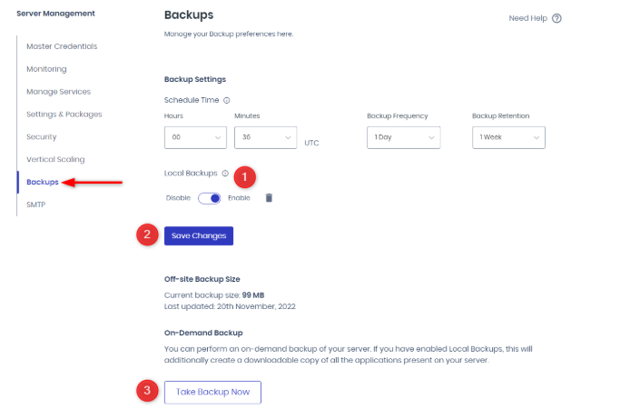This screenshot has height=409, width=620.
Task: Open Vertical Scaling page
Action: [x=56, y=159]
